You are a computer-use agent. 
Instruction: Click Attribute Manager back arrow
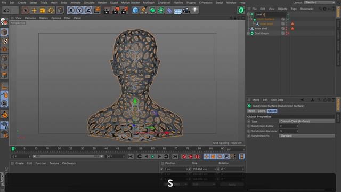click(x=302, y=100)
